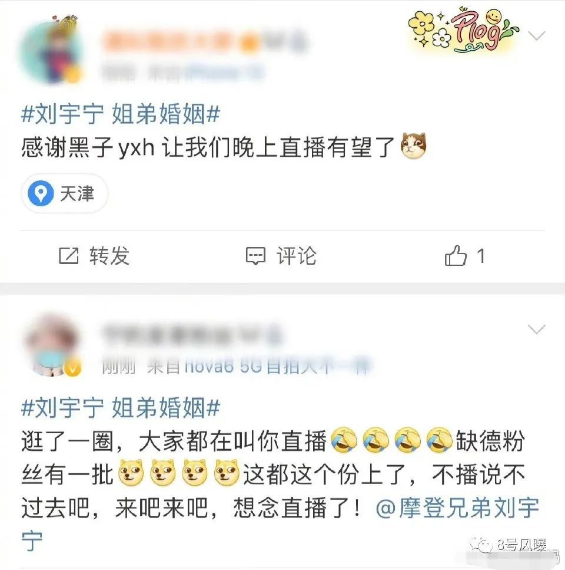The image size is (565, 570).
Task: Tap the 评论 label to comment
Action: (x=297, y=256)
